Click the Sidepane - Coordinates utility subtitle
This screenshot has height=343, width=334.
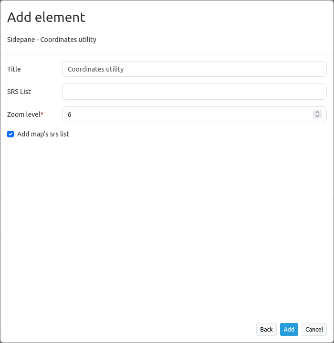(52, 40)
